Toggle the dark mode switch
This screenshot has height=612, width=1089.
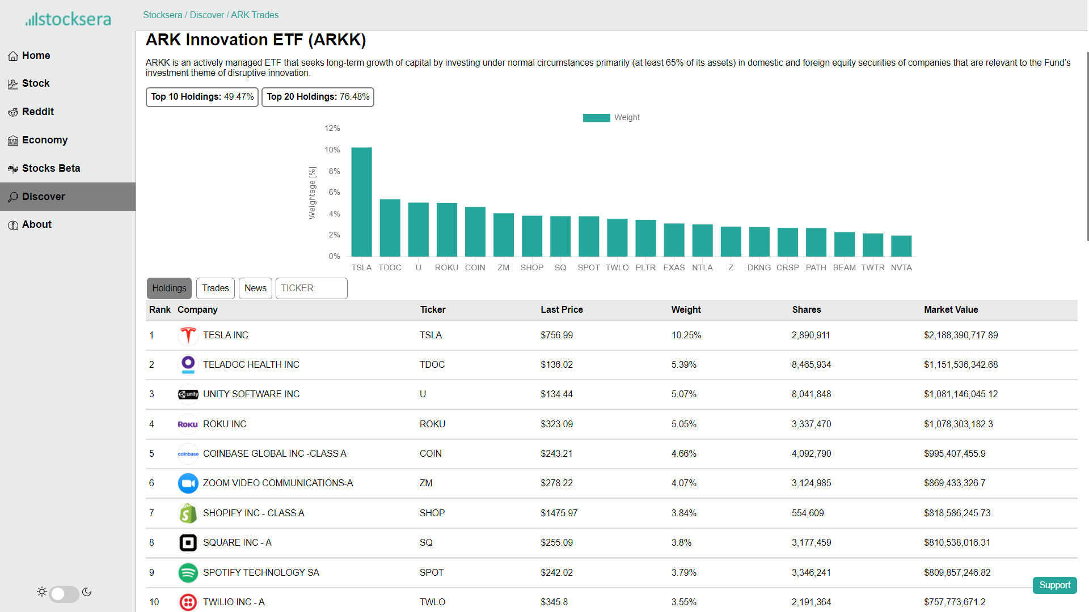pos(64,593)
